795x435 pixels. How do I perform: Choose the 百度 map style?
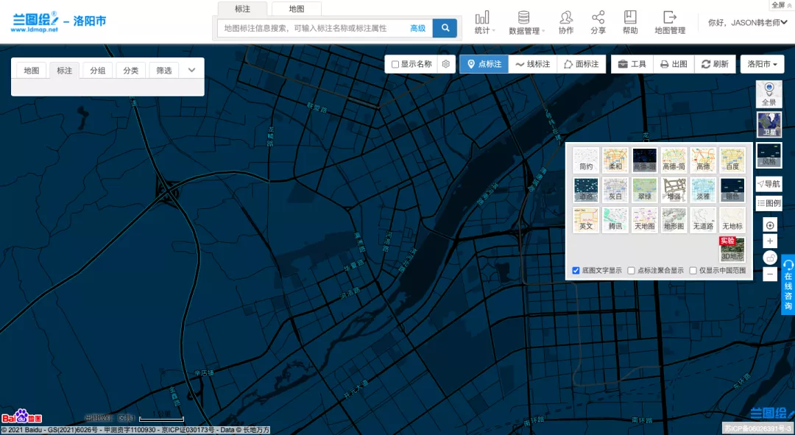(732, 160)
